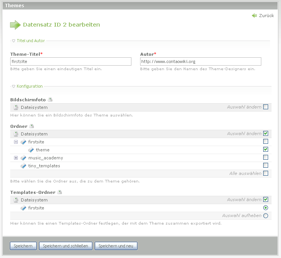
Task: Click the file picker icon beside Templates-Ordner
Action: click(x=59, y=192)
